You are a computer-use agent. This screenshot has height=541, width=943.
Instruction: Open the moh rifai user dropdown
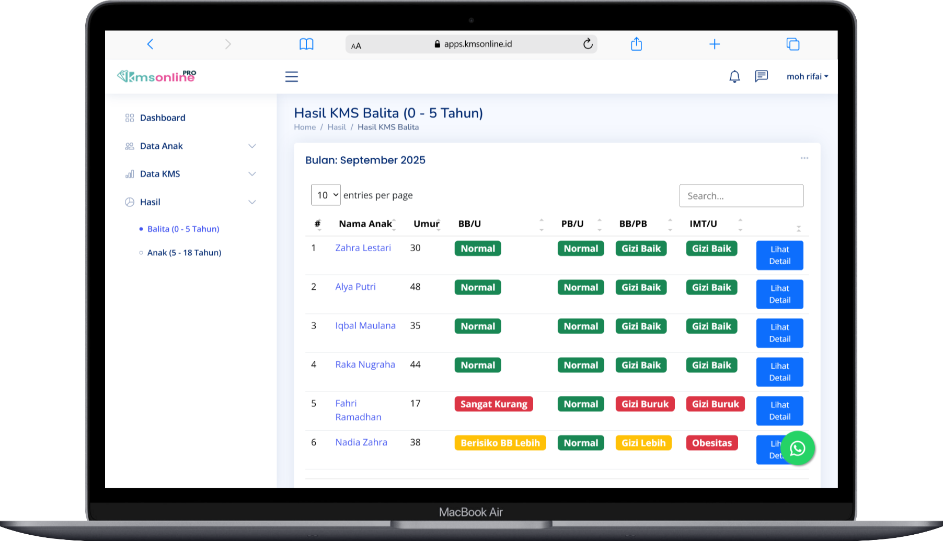pyautogui.click(x=807, y=77)
